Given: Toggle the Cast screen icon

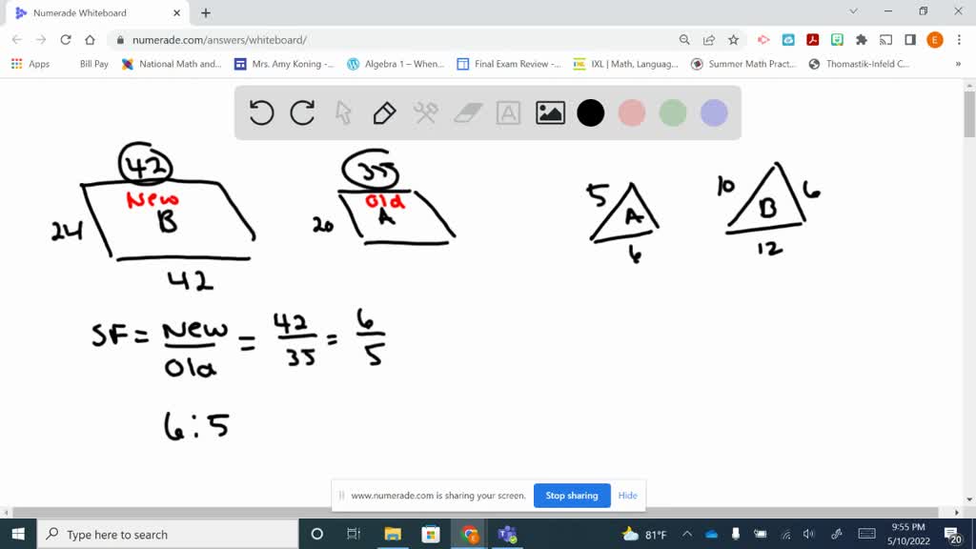Looking at the screenshot, I should [886, 40].
